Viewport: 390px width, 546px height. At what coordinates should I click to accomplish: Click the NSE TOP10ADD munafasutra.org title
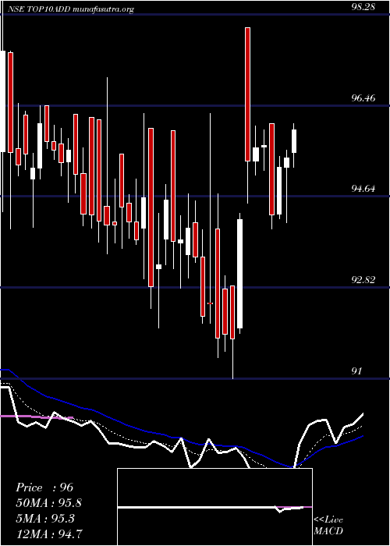tap(70, 9)
